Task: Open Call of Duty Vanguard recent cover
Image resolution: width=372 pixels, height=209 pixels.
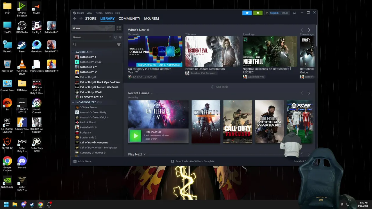Action: (x=238, y=122)
